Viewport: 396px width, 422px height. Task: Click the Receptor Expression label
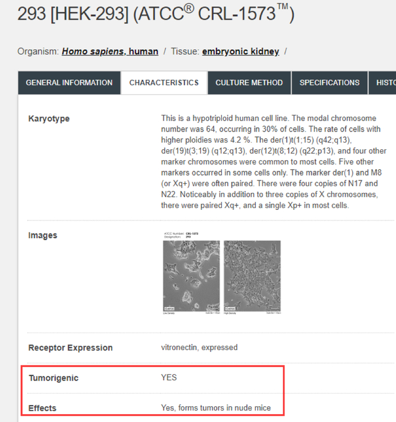[x=70, y=347]
